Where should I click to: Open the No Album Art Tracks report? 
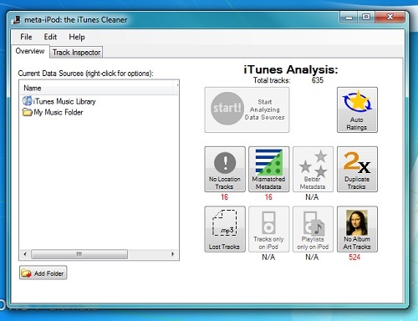coord(357,229)
